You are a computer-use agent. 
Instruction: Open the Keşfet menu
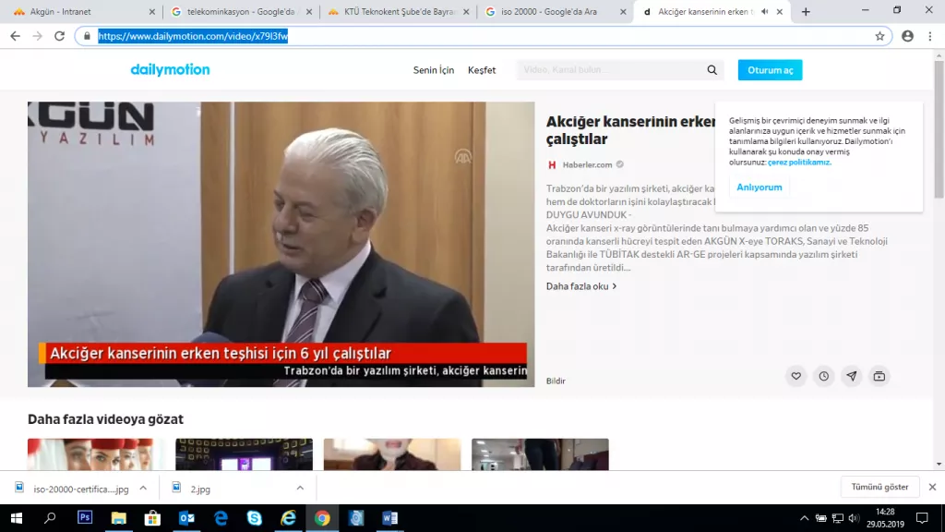(x=482, y=70)
